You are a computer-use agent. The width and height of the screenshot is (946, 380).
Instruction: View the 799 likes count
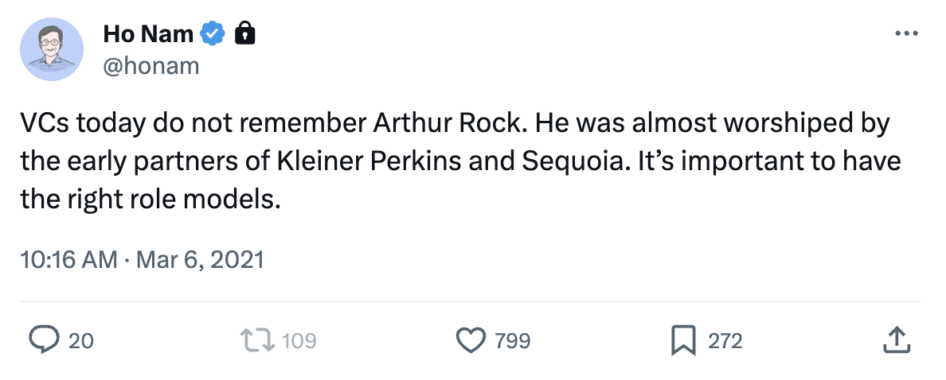[x=513, y=341]
